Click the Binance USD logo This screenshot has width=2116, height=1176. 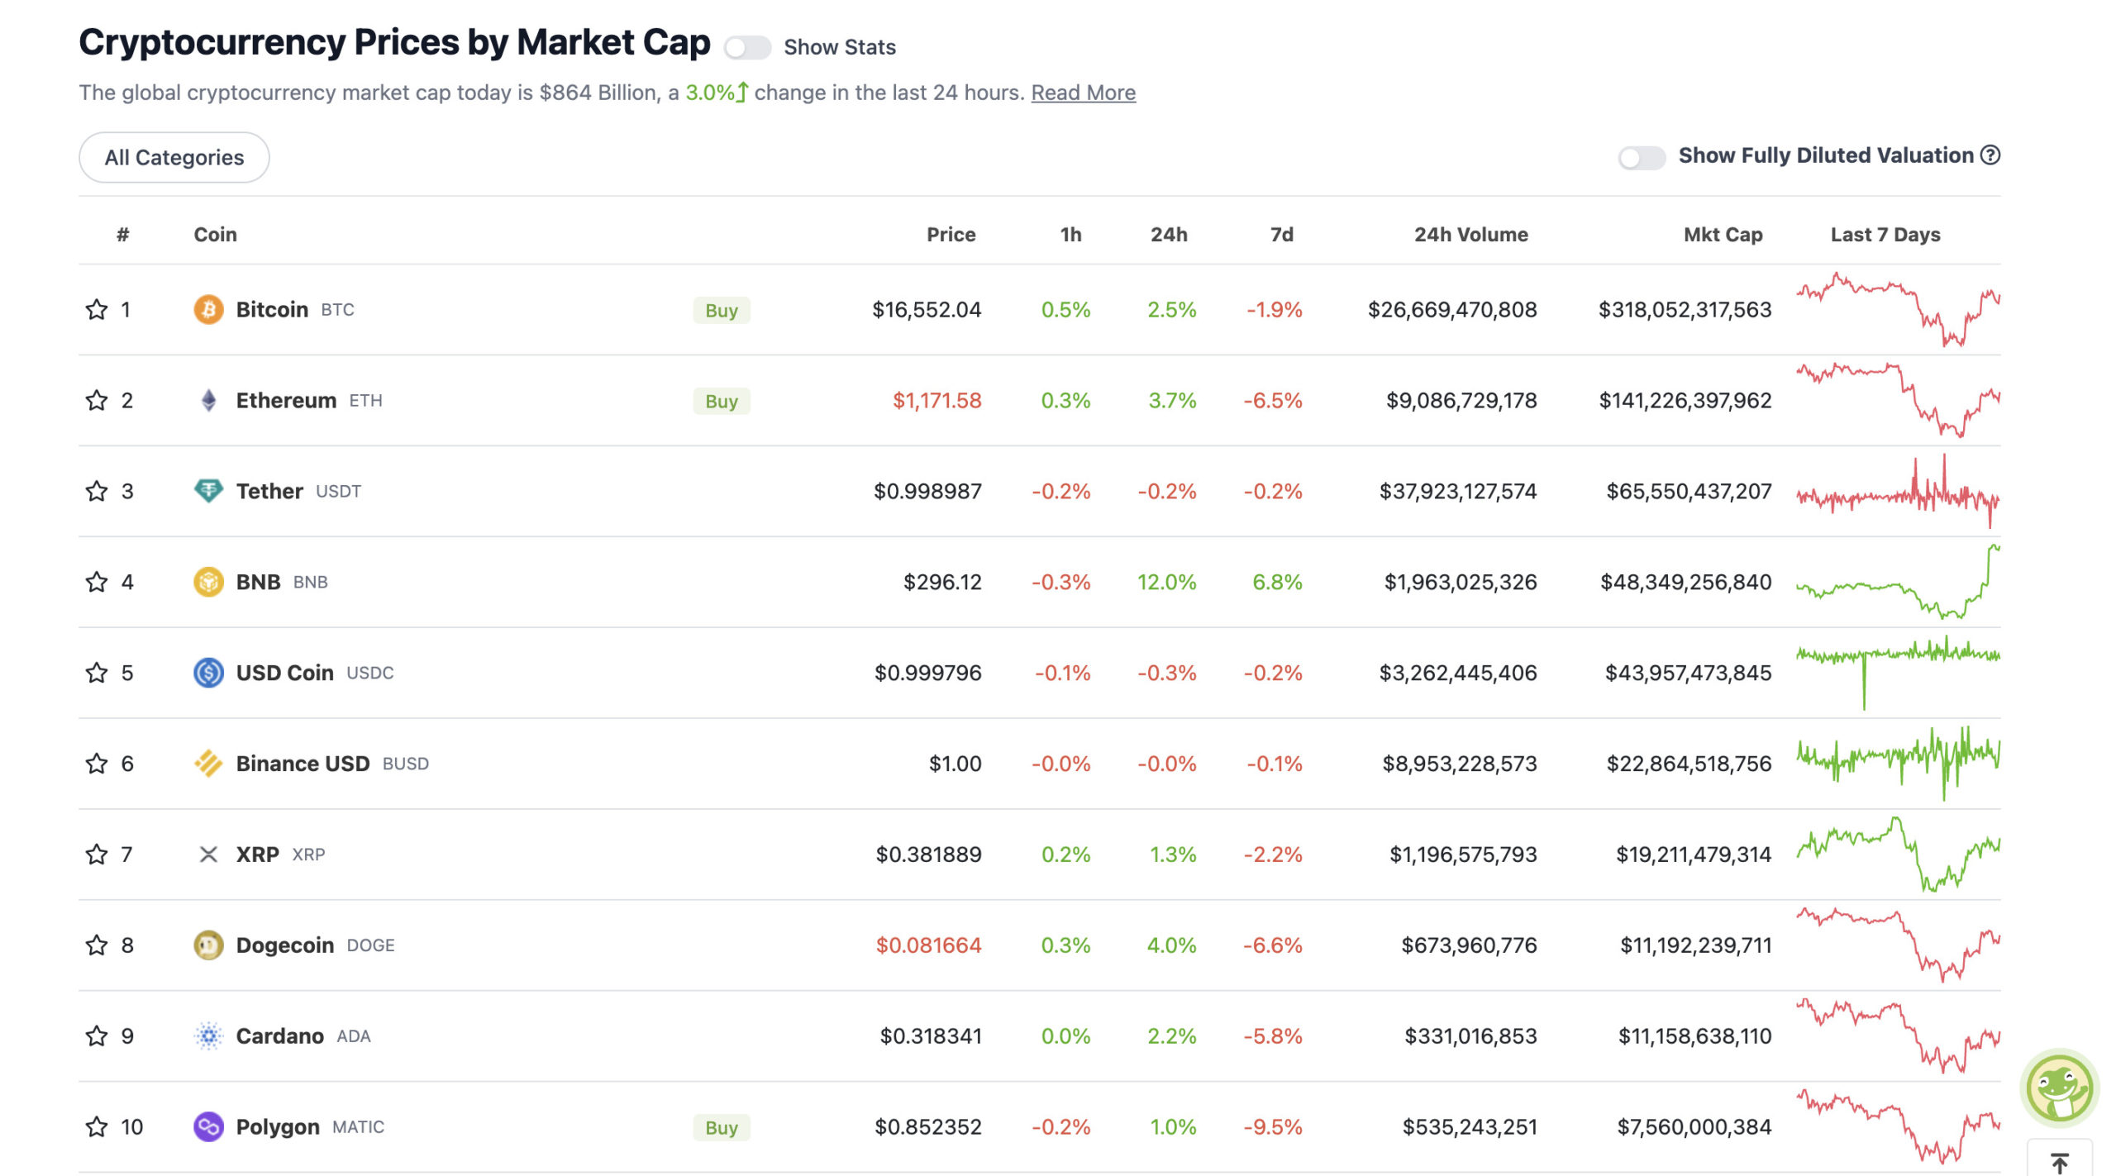click(x=208, y=764)
